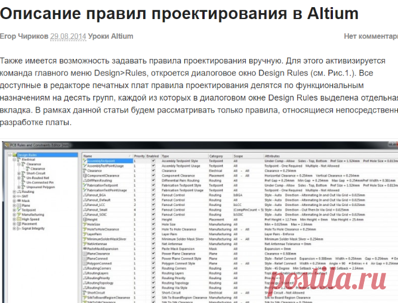Click the Routing category icon in the rules tree

(x=18, y=192)
